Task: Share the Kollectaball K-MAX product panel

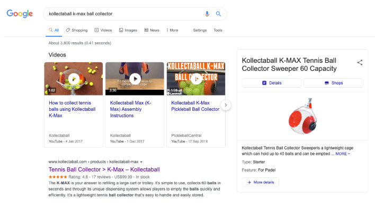Action: pos(360,62)
